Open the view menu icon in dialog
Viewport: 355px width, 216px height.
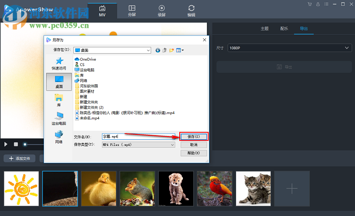180,50
